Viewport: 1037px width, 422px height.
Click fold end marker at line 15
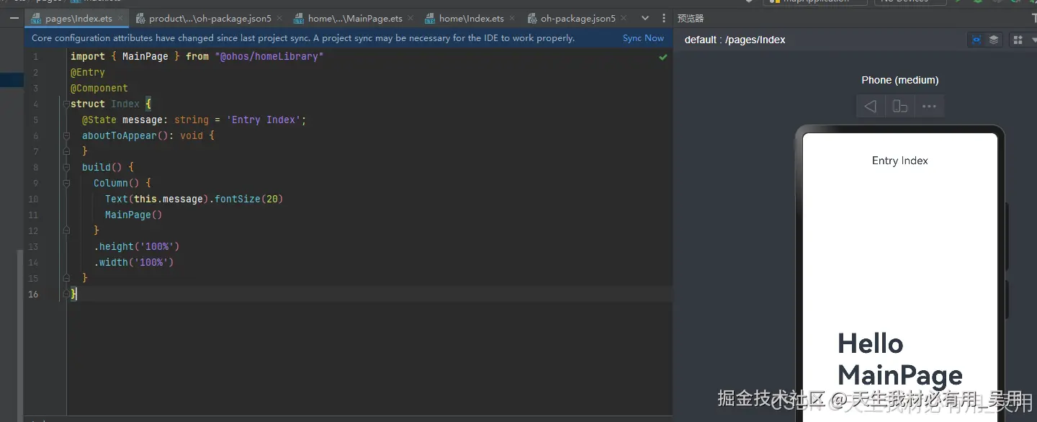pyautogui.click(x=66, y=279)
